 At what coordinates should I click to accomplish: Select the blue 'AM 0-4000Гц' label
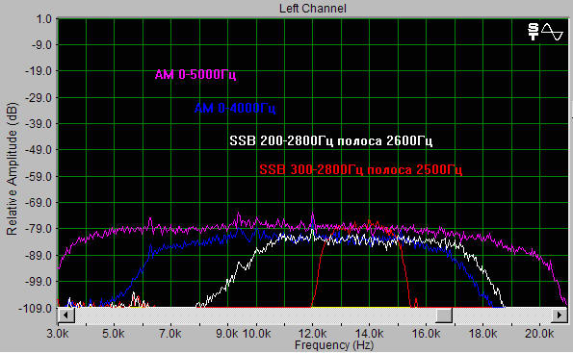click(235, 108)
